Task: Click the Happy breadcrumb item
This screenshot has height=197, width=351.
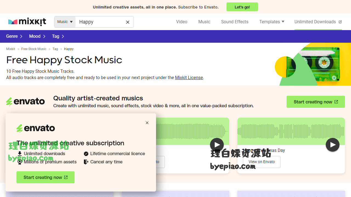Action: tap(69, 49)
